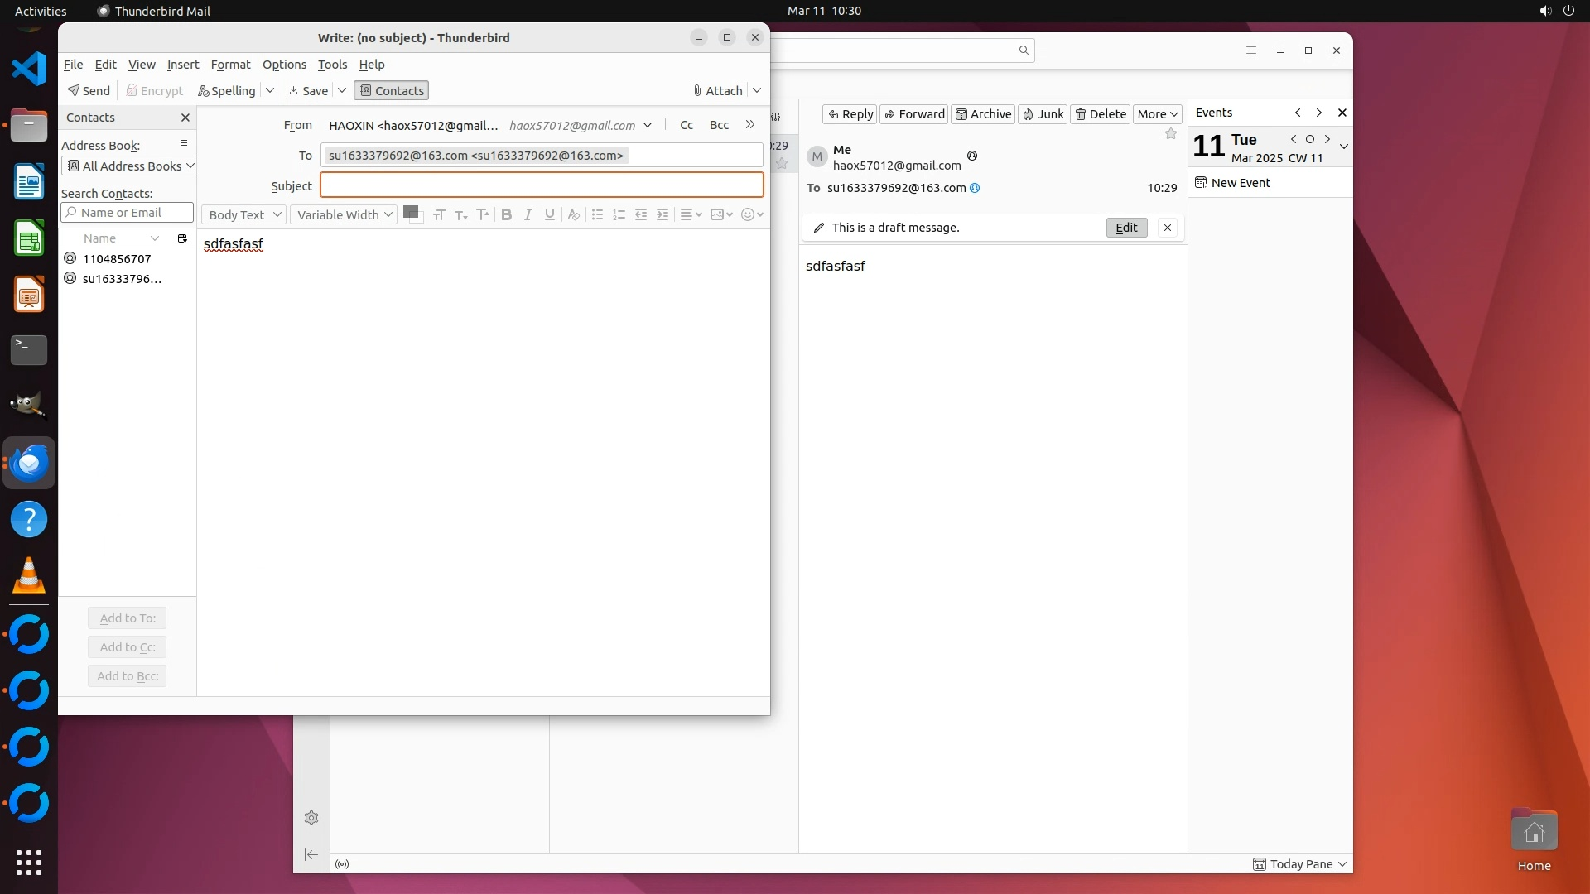
Task: Toggle bold formatting in compose toolbar
Action: [x=506, y=214]
